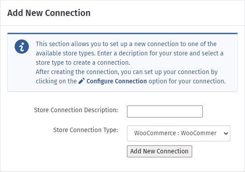Click the Store Connection Type label

click(86, 130)
